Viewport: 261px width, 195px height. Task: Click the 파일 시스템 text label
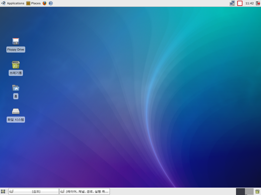pyautogui.click(x=16, y=119)
